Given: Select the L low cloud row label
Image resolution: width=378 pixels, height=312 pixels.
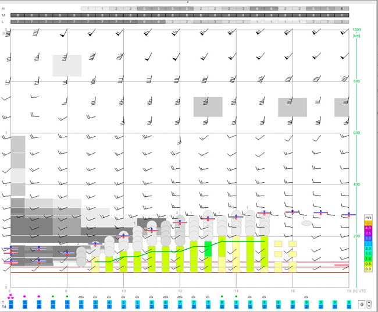Looking at the screenshot, I should coord(3,22).
